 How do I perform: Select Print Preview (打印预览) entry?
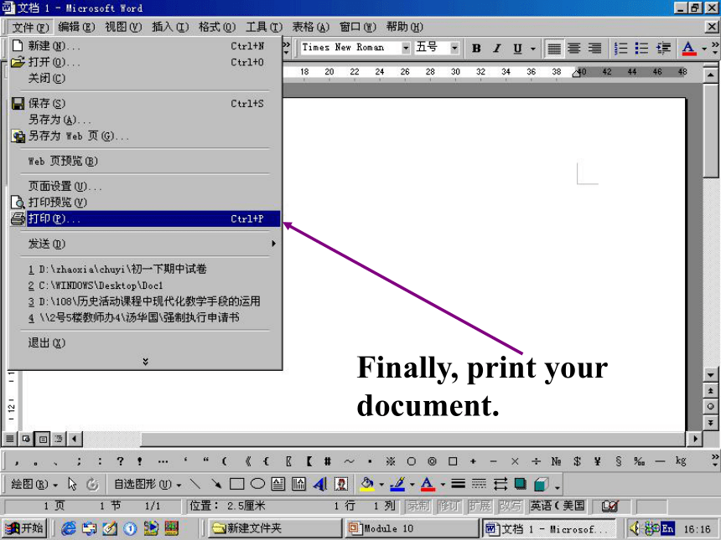(145, 202)
